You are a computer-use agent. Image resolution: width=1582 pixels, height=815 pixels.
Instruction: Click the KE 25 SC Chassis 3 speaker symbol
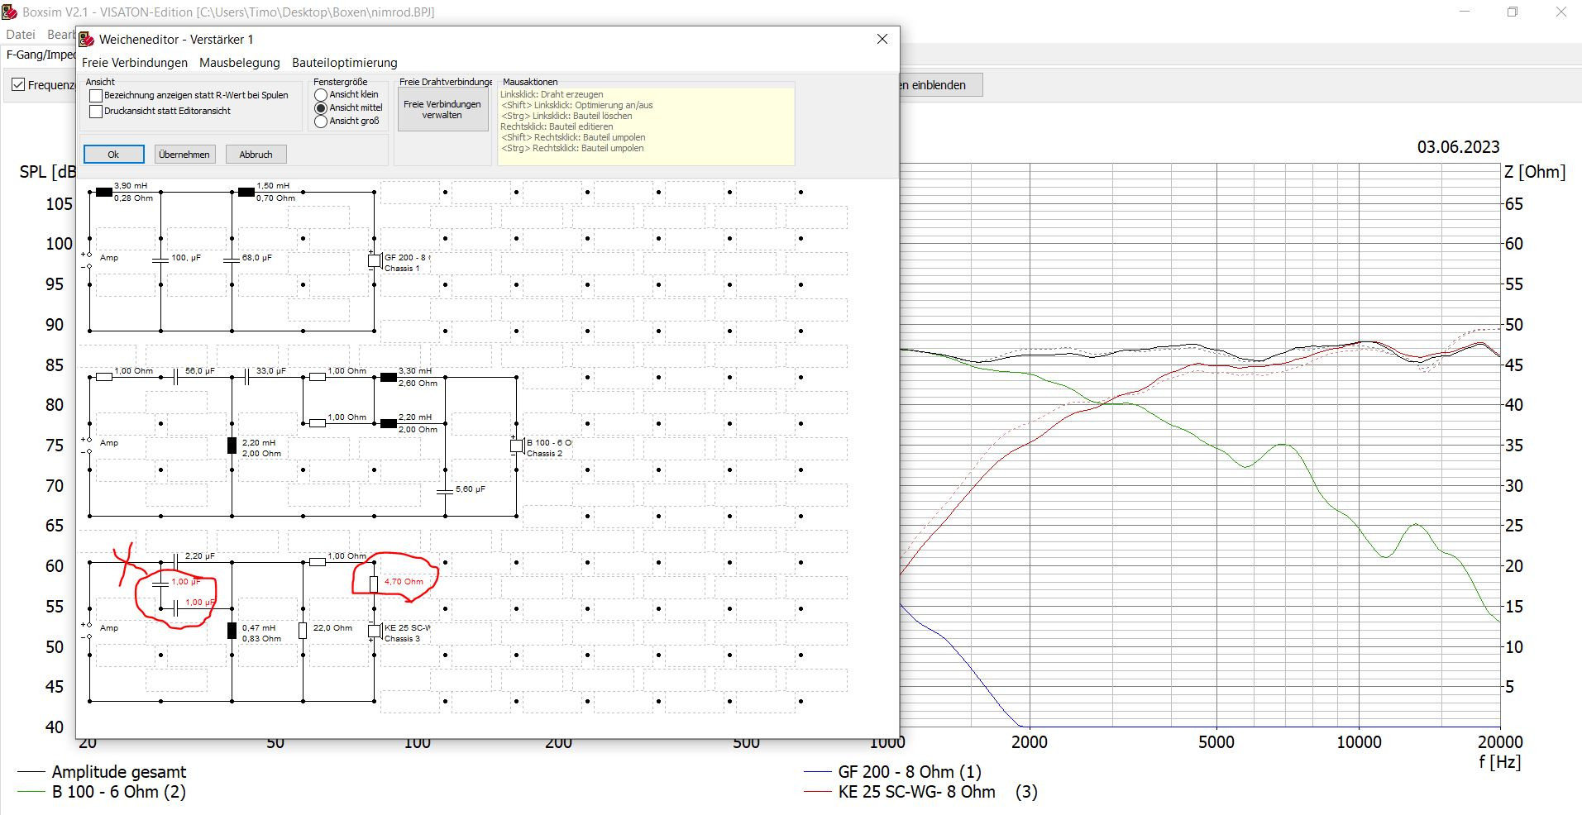tap(374, 631)
